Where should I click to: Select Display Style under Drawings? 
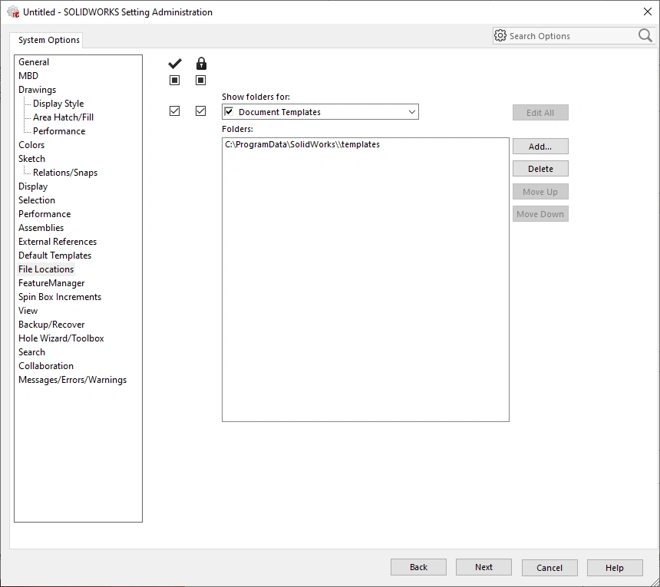click(58, 104)
